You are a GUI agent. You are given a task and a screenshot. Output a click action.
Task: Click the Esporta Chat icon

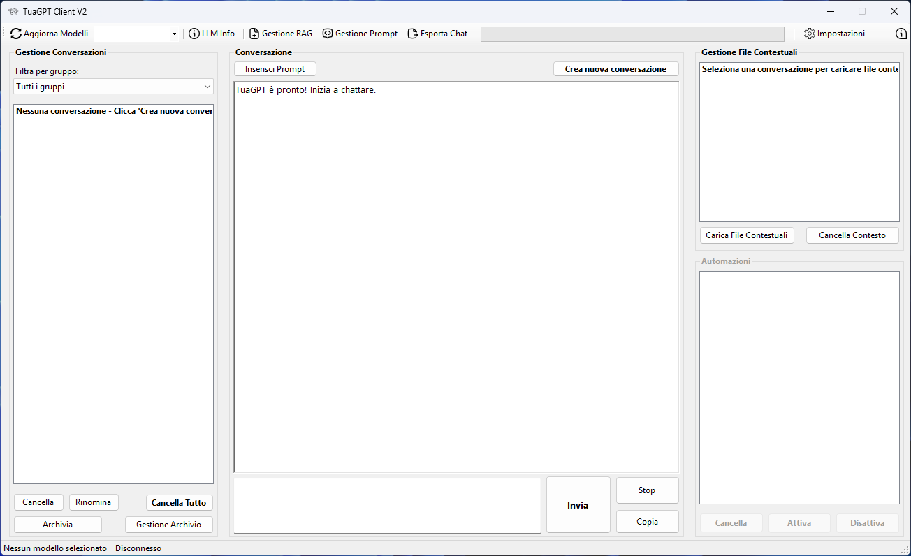point(413,34)
